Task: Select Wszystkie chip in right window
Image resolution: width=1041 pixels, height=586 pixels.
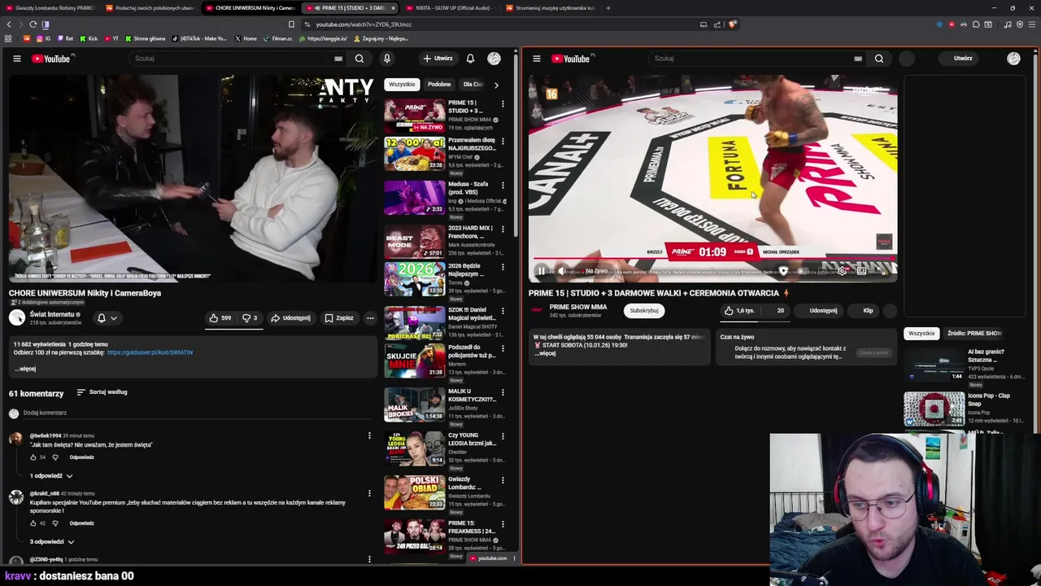Action: point(921,333)
